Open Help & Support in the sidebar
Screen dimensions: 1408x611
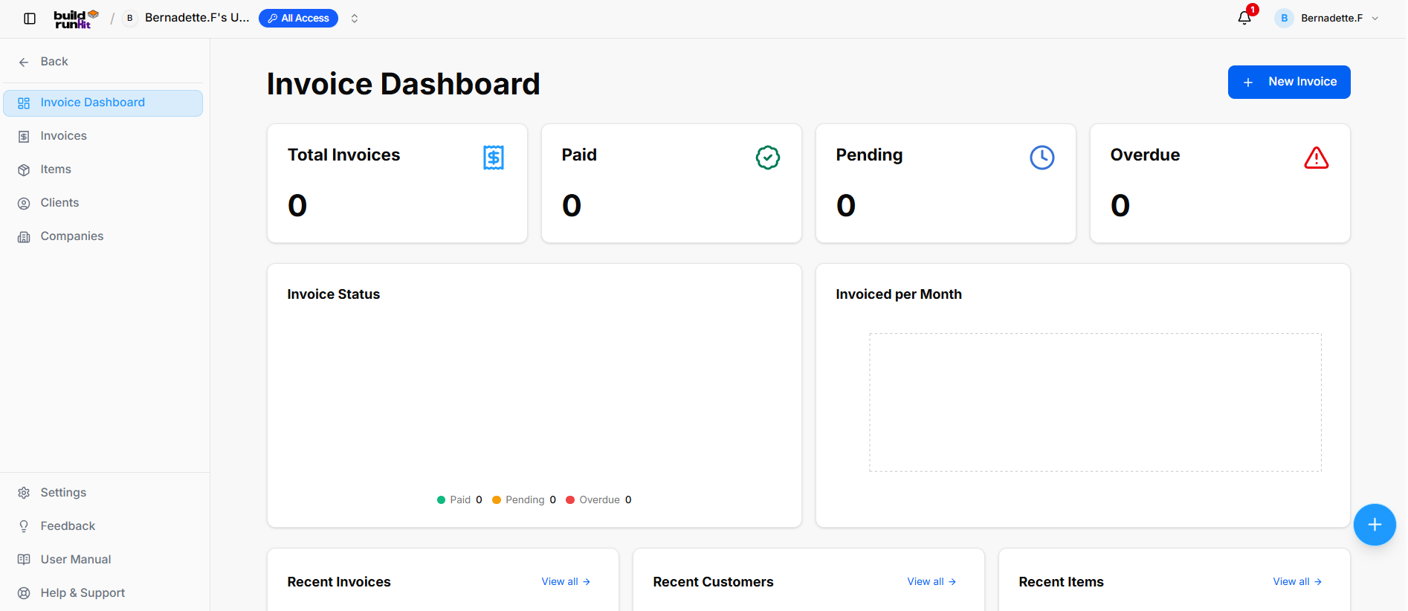[x=103, y=593]
